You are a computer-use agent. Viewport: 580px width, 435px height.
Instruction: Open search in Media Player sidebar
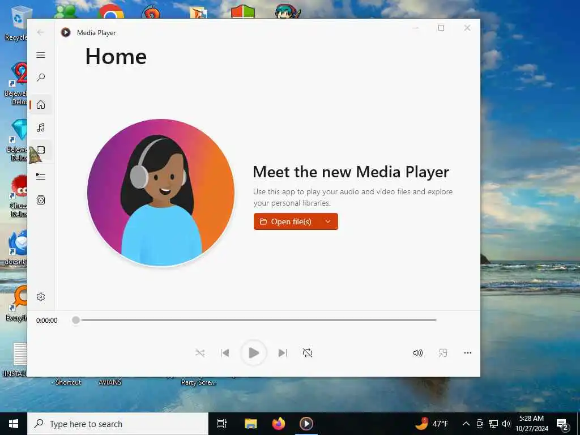click(x=41, y=77)
